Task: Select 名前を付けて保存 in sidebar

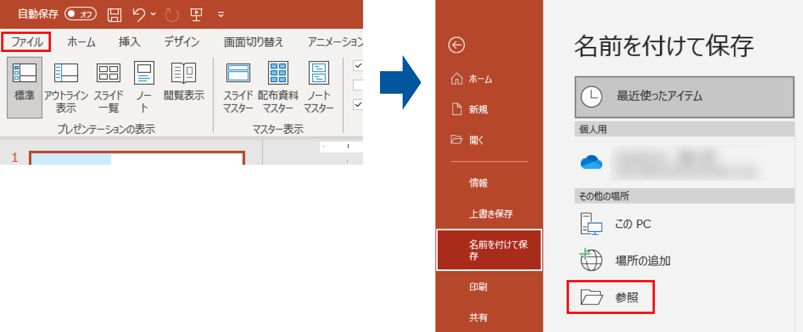Action: (x=489, y=250)
